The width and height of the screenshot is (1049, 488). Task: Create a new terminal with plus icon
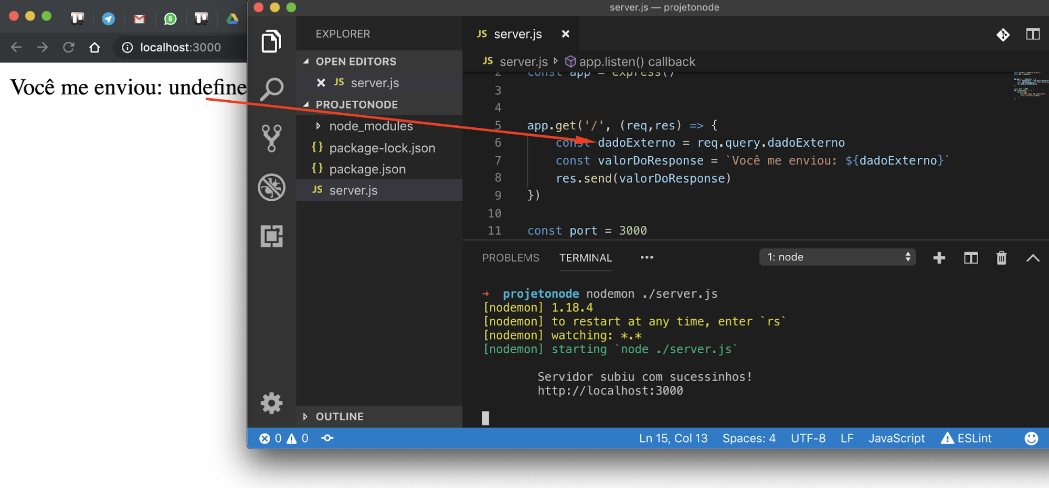[x=939, y=257]
